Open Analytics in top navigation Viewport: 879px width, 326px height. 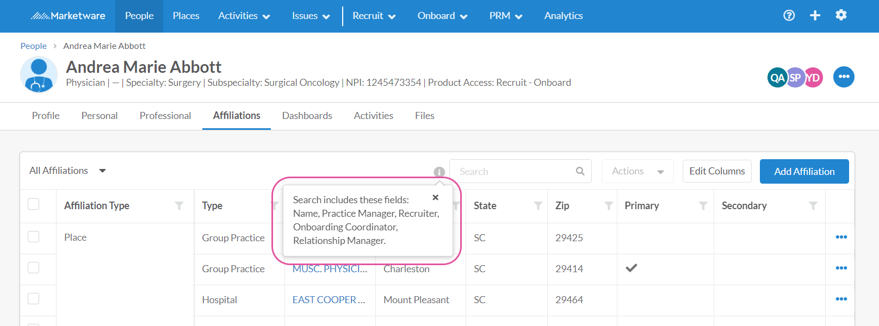coord(564,16)
